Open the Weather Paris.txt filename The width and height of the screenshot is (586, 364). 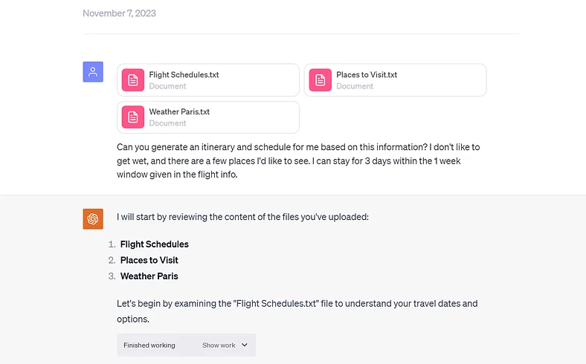[x=179, y=111]
